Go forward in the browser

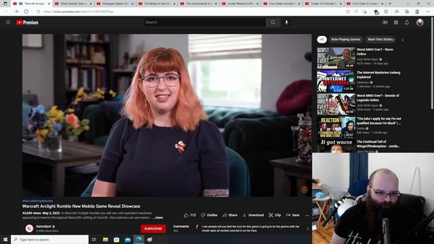pos(16,12)
